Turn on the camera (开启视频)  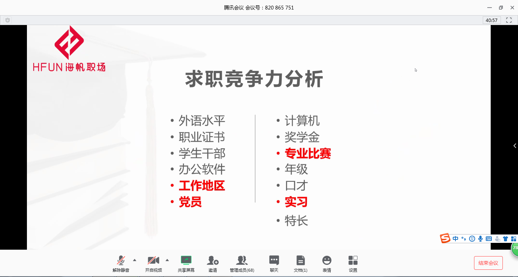153,261
